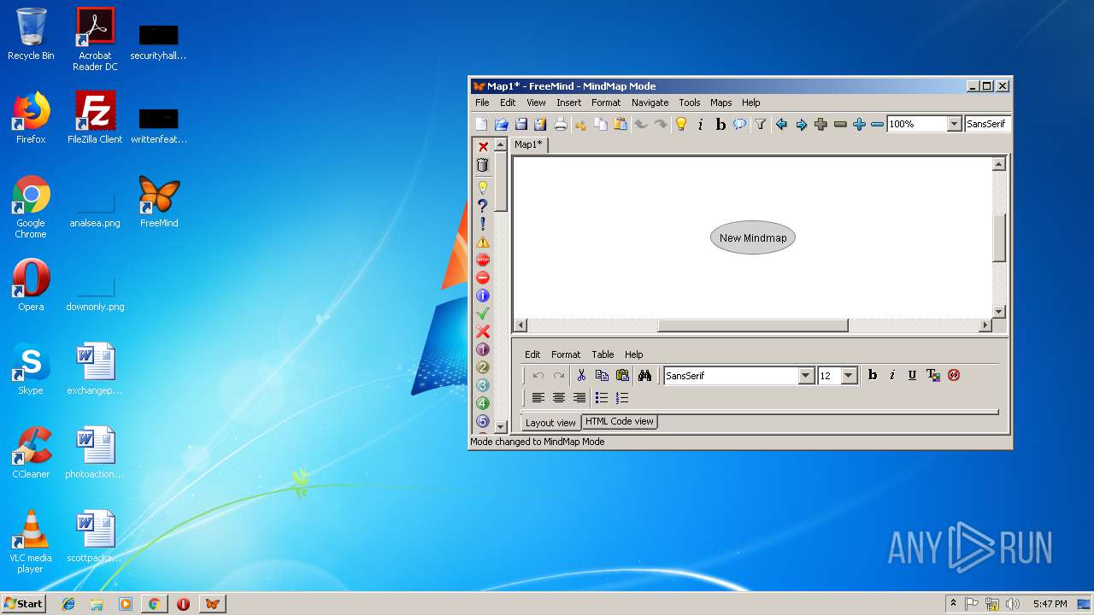This screenshot has height=615, width=1094.
Task: Create a new map with the toolbar icon
Action: (481, 125)
